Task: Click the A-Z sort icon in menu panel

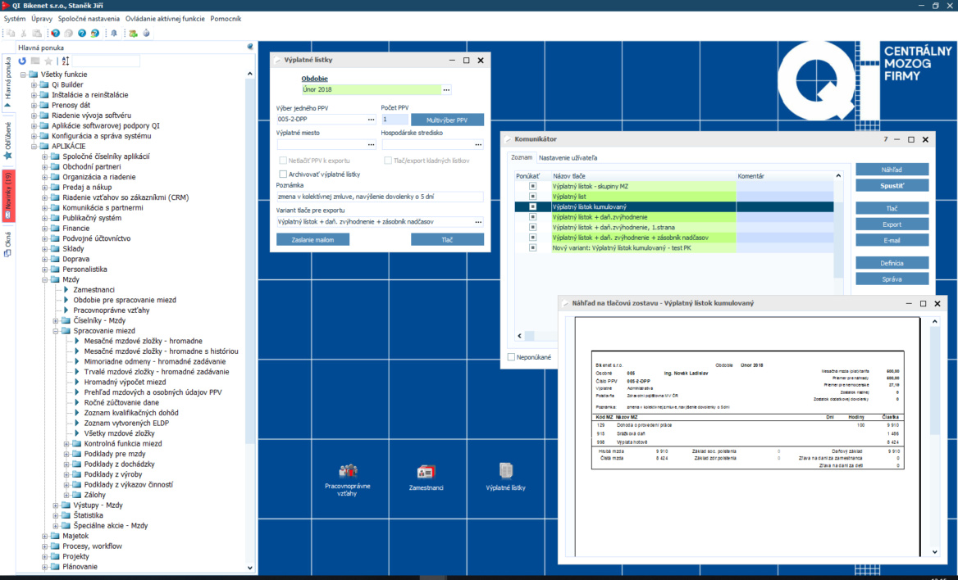Action: pyautogui.click(x=66, y=61)
